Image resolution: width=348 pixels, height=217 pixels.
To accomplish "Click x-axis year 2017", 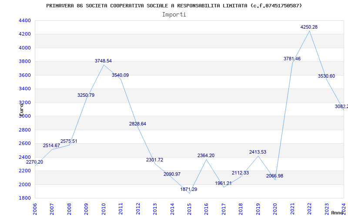I will [x=224, y=209].
